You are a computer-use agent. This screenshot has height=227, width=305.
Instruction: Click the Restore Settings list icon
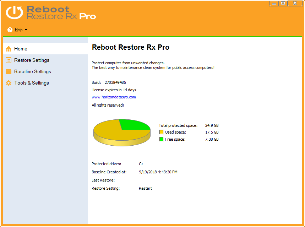[9, 60]
